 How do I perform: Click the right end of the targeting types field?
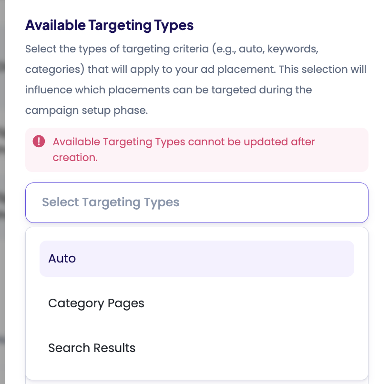coord(353,202)
